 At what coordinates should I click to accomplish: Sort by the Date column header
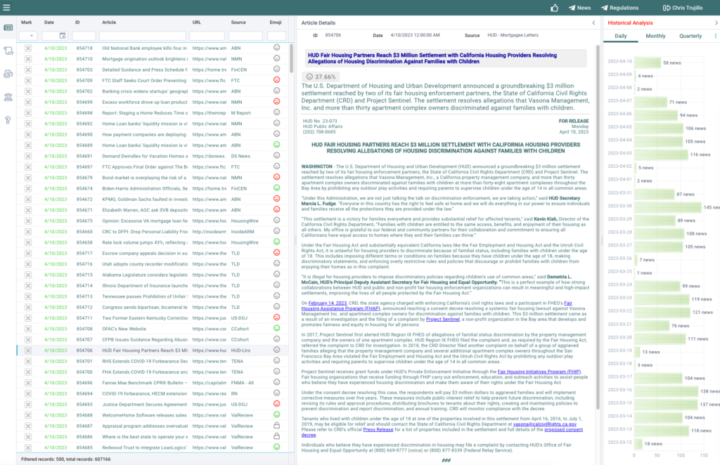click(x=49, y=22)
